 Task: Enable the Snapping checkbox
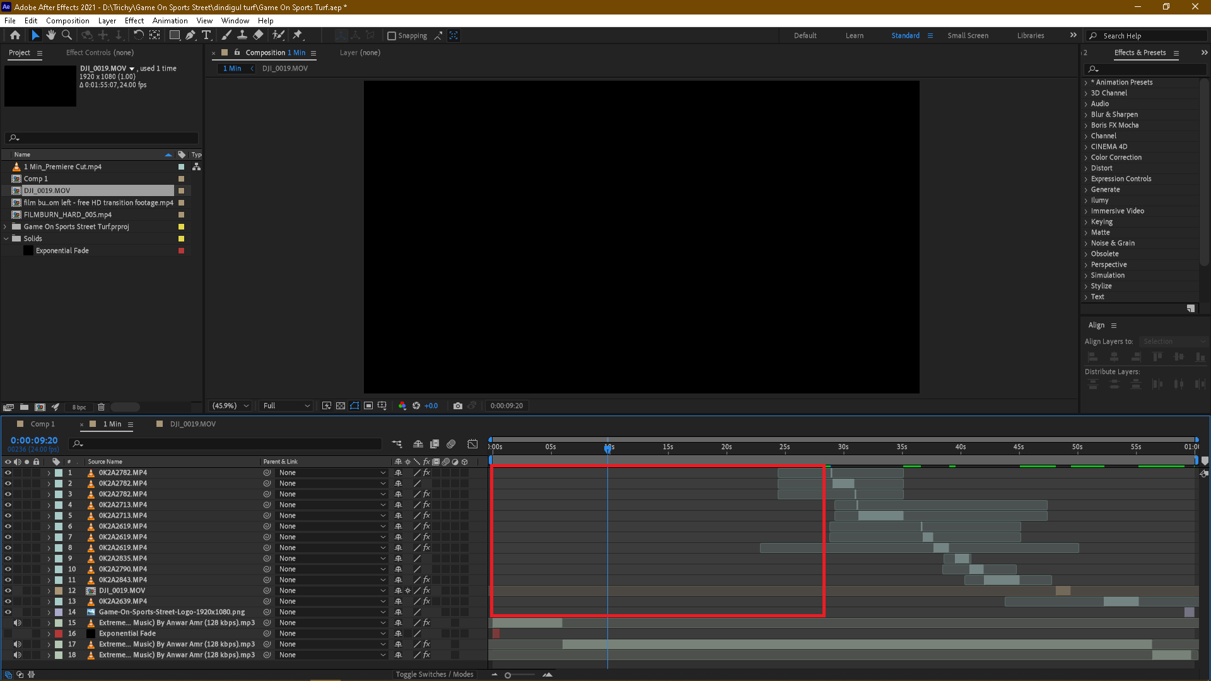click(392, 35)
